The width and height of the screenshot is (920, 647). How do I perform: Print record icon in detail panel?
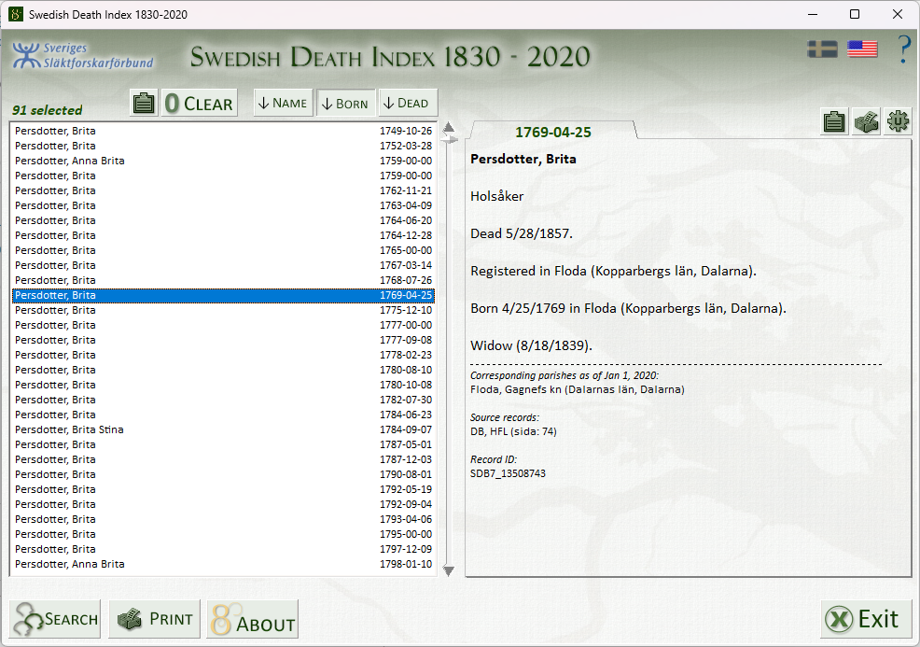tap(866, 121)
